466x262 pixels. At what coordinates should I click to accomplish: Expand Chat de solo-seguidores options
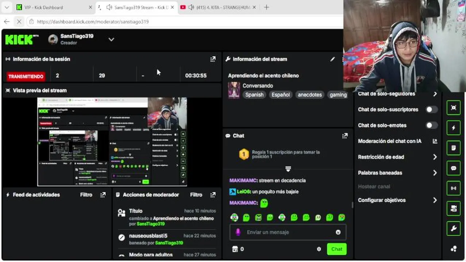435,94
